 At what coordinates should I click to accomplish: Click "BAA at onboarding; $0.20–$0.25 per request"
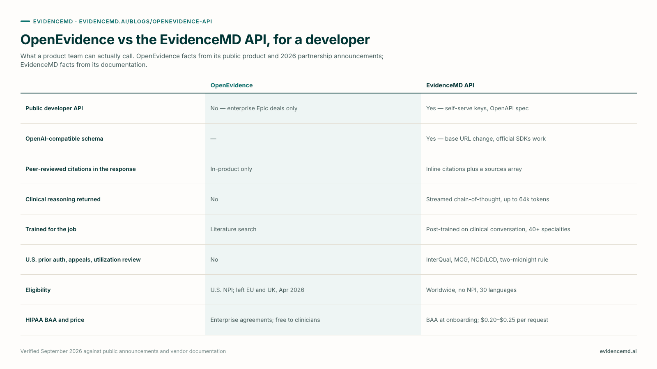point(487,320)
